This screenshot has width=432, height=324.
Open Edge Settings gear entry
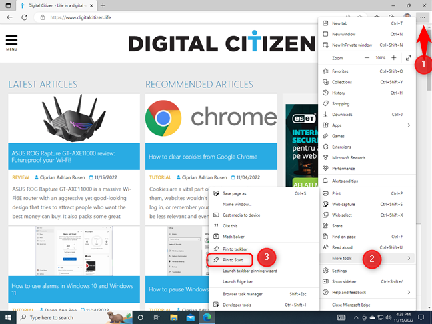click(367, 271)
